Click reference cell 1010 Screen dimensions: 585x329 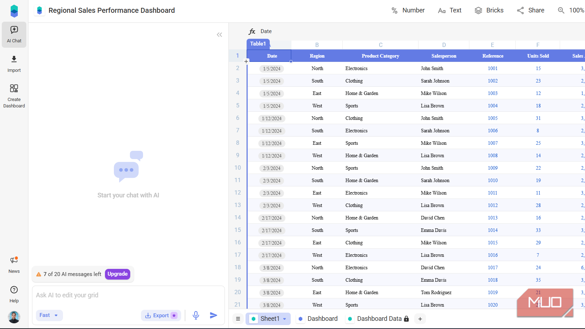tap(492, 180)
